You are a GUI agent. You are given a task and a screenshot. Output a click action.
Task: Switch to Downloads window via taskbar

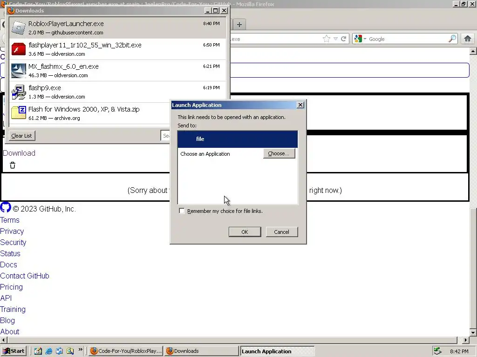click(x=201, y=351)
